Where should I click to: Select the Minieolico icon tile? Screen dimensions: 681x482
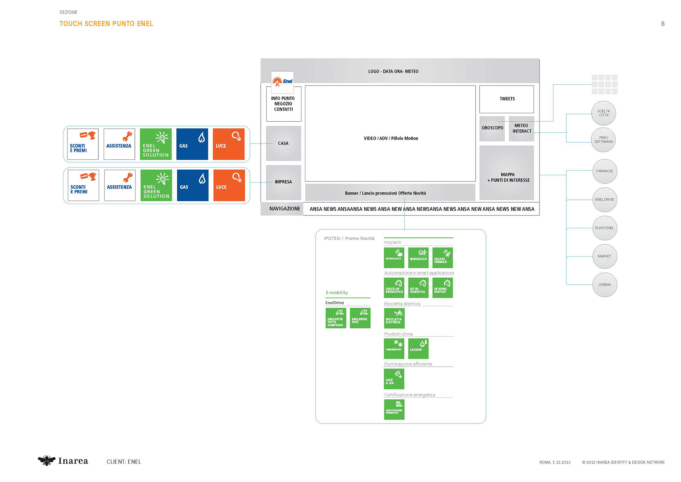[418, 258]
